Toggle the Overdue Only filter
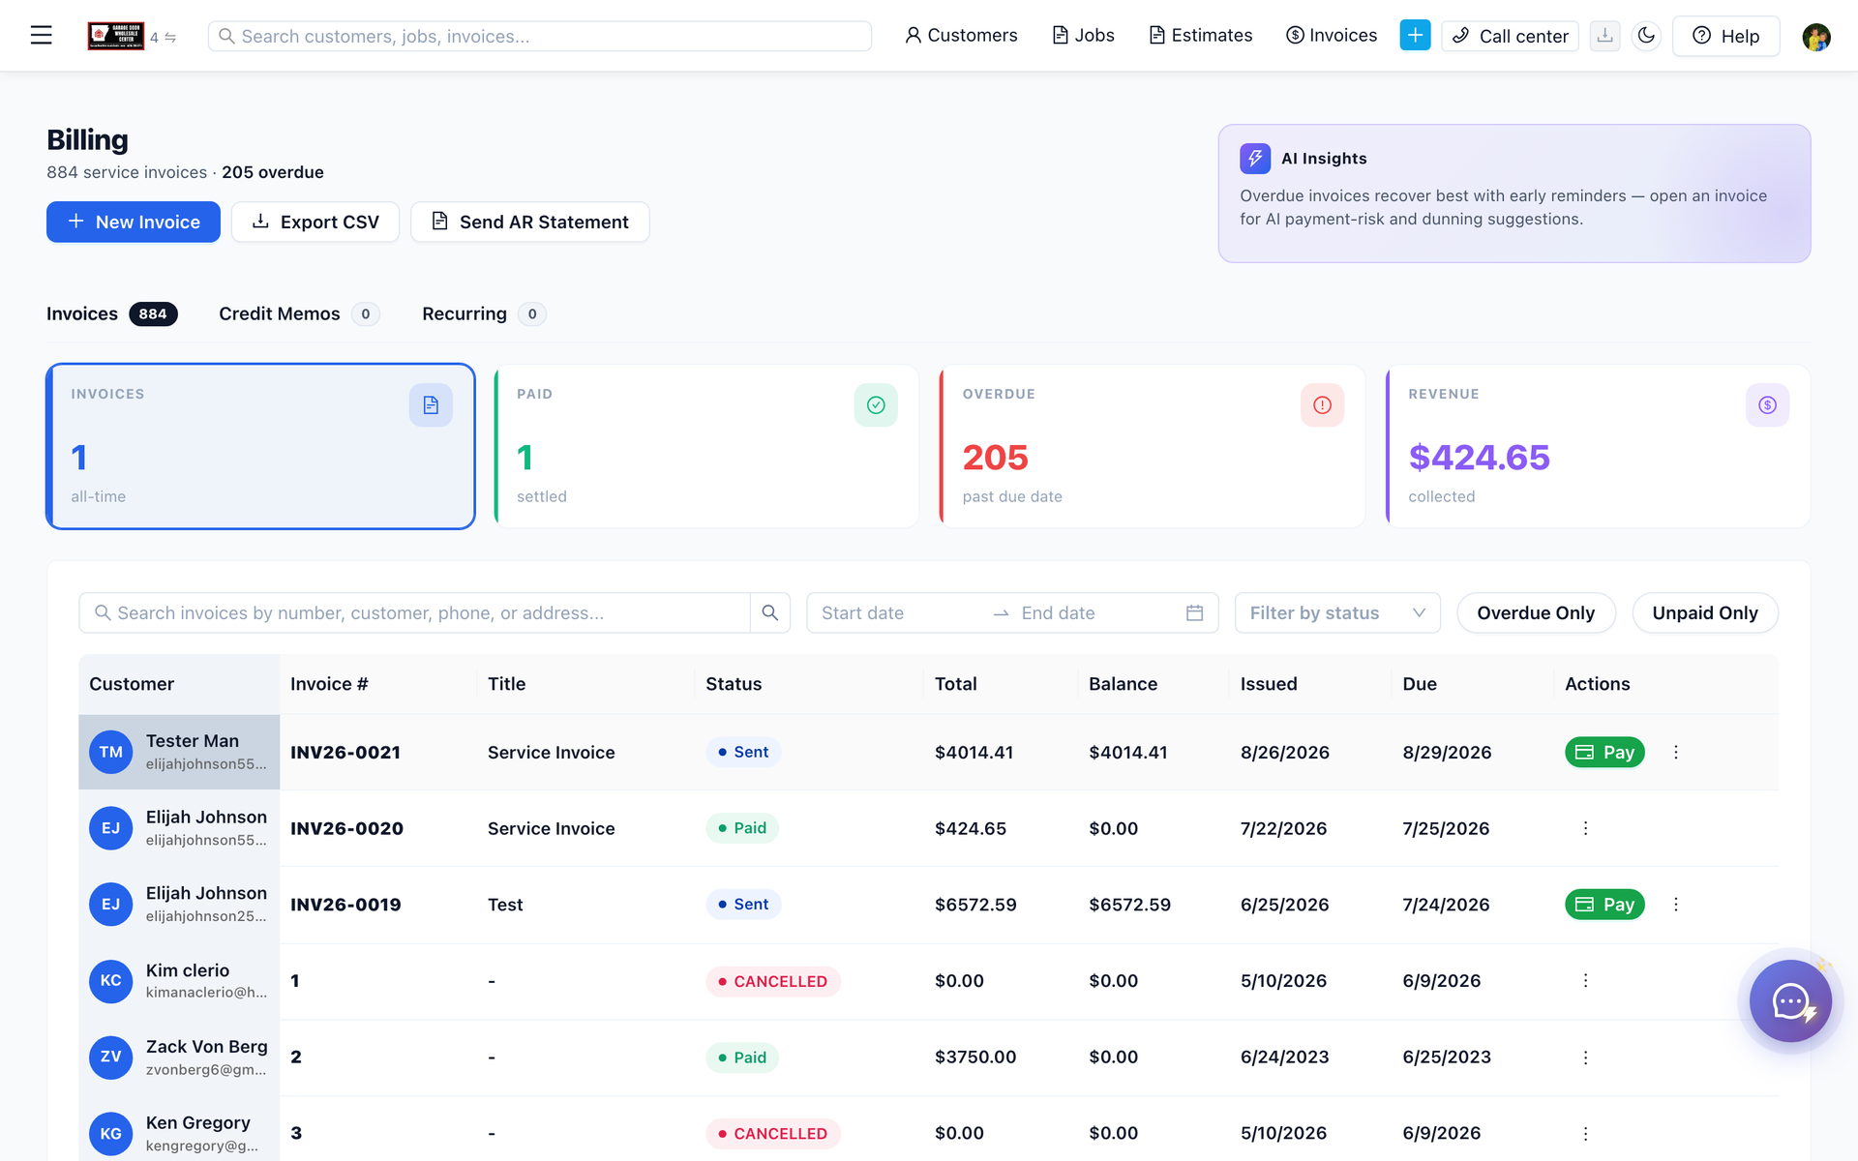 [1536, 613]
